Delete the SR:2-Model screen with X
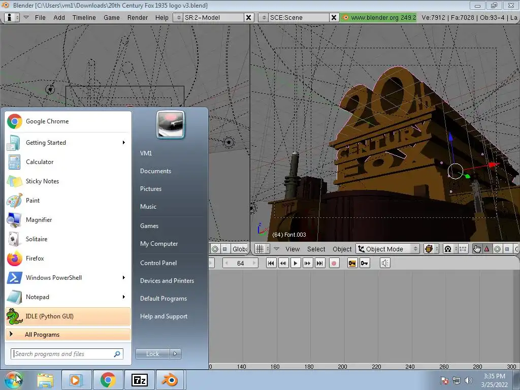Screen dimensions: 520x390 click(x=248, y=17)
